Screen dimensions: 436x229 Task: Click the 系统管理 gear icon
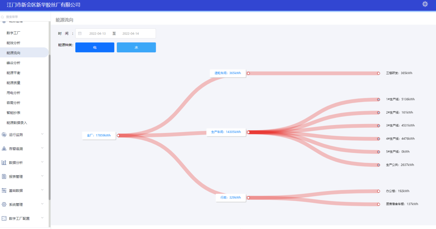tap(4, 205)
